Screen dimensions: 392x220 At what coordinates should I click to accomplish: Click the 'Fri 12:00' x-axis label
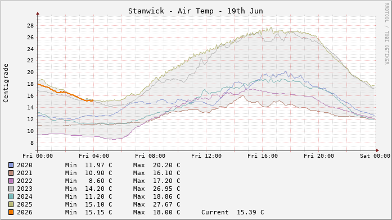point(206,156)
